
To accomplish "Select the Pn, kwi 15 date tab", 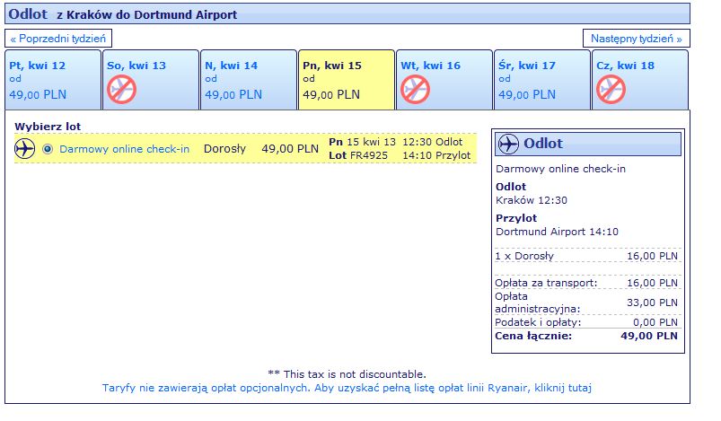I will (x=347, y=80).
